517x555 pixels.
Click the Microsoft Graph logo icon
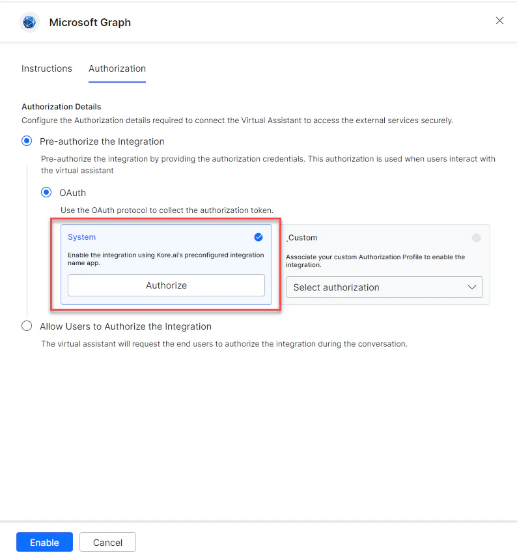[29, 21]
